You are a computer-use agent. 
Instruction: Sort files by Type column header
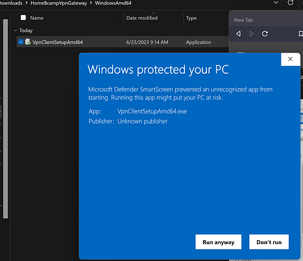(191, 18)
